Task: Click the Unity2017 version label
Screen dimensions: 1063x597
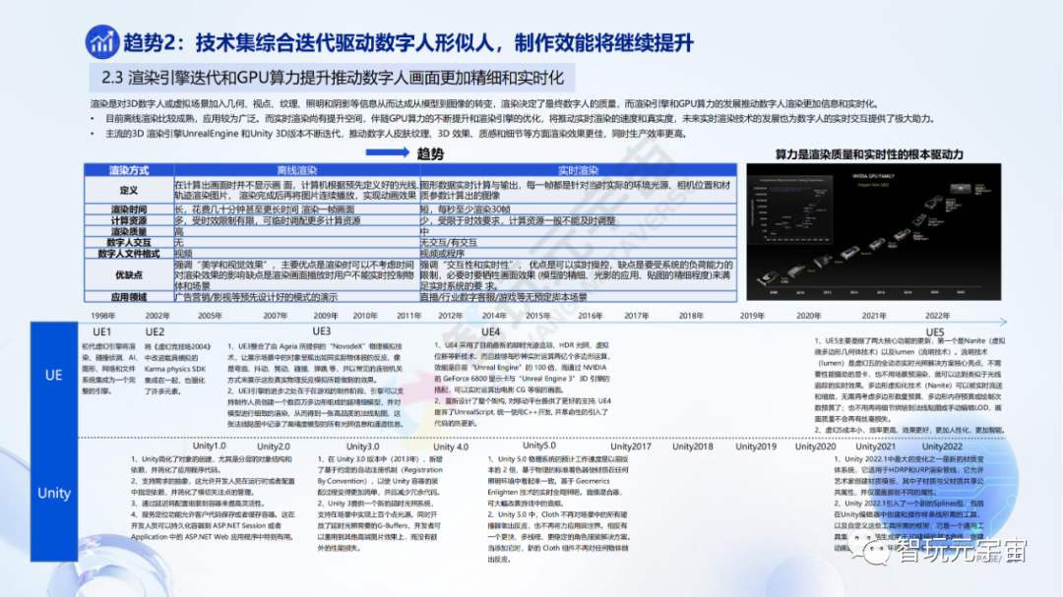Action: tap(631, 447)
